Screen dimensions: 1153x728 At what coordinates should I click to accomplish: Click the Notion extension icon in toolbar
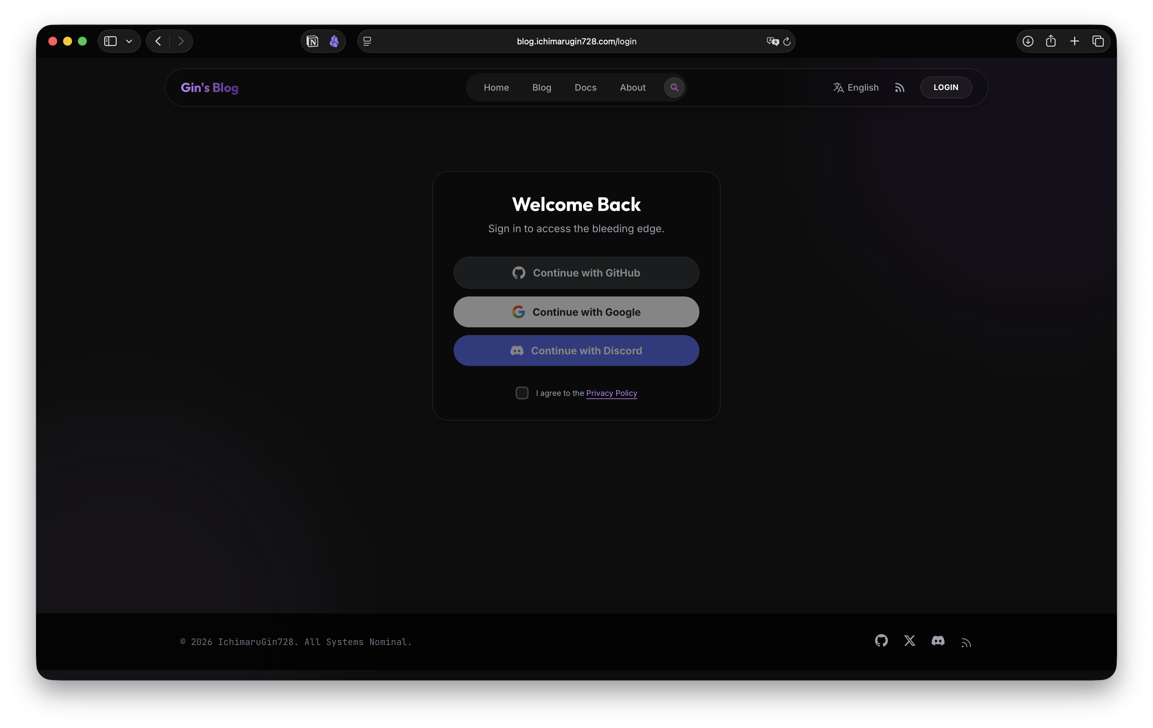[312, 41]
